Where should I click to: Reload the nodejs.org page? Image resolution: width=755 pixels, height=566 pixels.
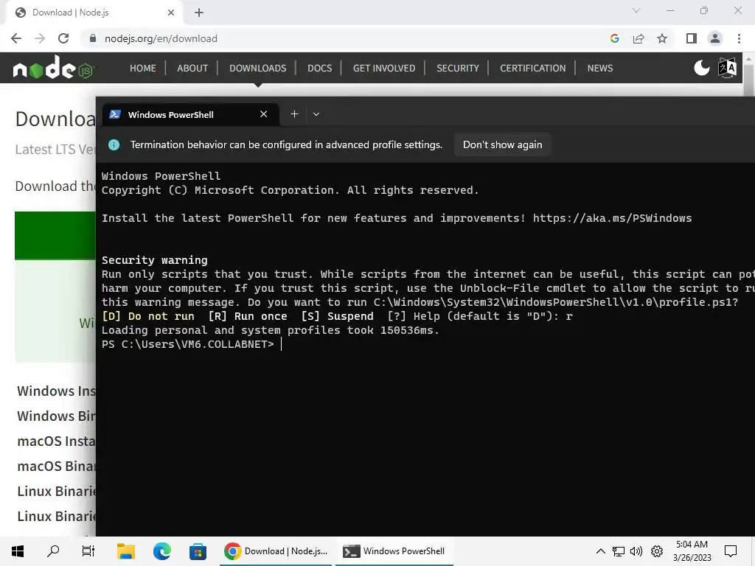coord(63,38)
